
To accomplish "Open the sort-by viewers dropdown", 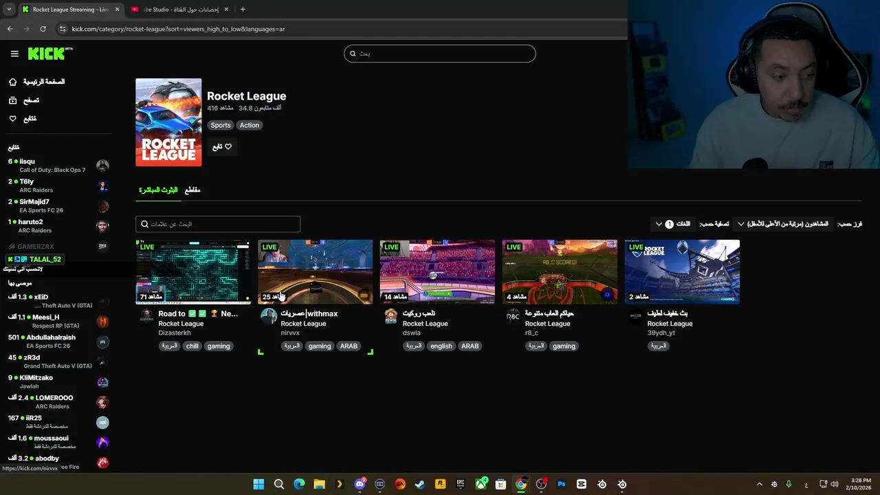I will (783, 224).
